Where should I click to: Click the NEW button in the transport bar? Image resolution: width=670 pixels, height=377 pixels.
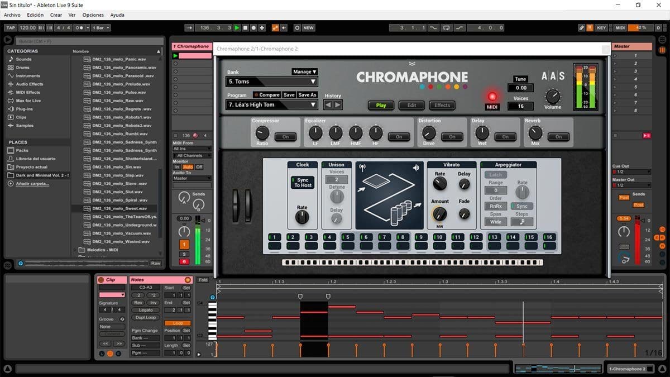point(308,27)
